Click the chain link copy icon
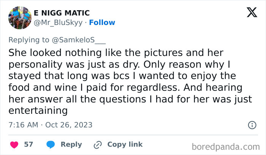Screen dimensions: 266x155 98,144
